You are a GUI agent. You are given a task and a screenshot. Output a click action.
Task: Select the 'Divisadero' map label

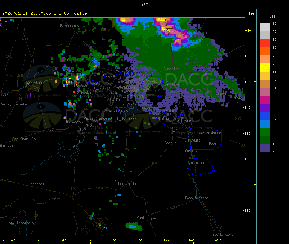69,25
